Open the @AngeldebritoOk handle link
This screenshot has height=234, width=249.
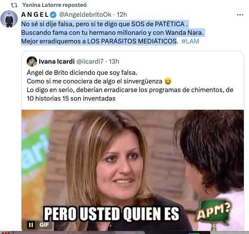(85, 15)
